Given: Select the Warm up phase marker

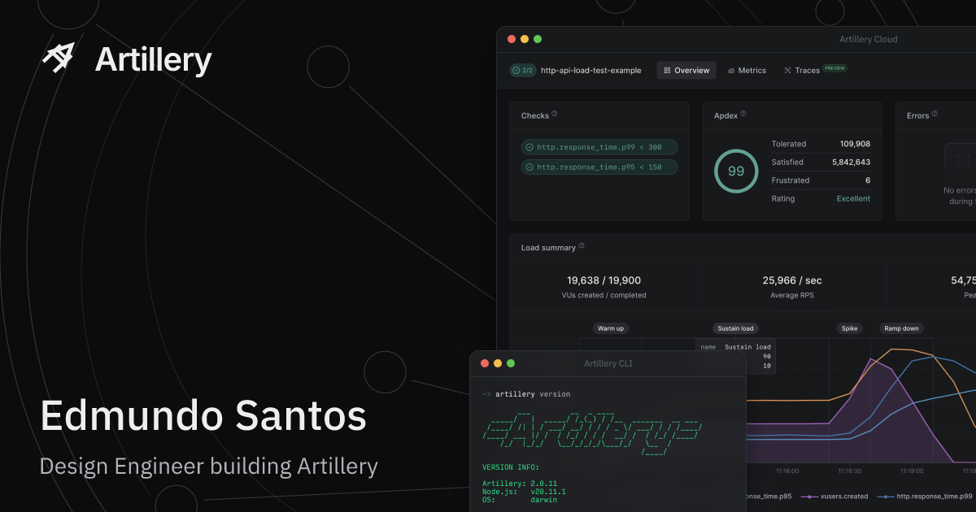Looking at the screenshot, I should click(611, 328).
